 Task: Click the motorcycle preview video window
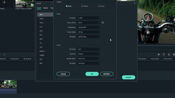point(156,22)
